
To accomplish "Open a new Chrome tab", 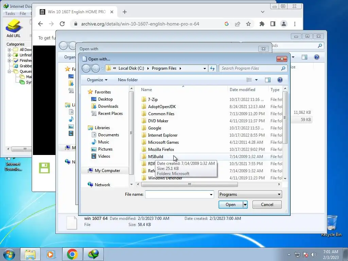I will [x=125, y=12].
